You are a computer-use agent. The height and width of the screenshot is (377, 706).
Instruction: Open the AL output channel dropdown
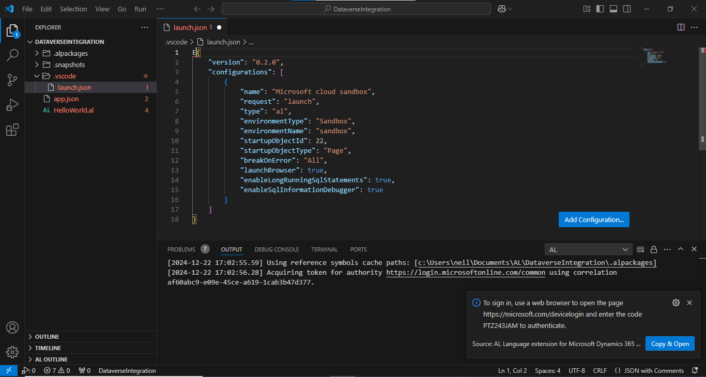(x=588, y=249)
